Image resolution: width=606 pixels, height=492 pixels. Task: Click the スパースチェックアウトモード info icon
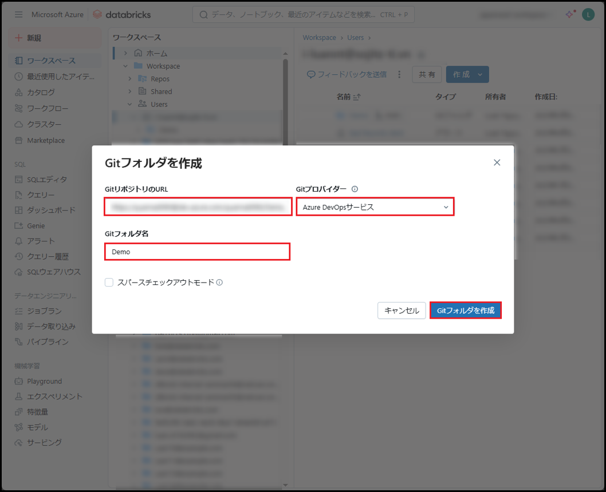coord(219,283)
